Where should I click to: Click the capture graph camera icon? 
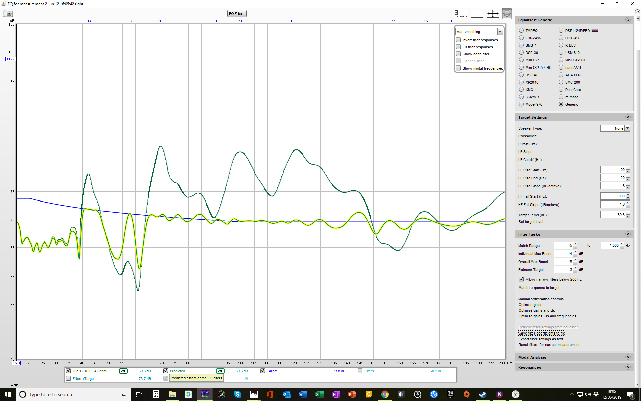point(8,14)
